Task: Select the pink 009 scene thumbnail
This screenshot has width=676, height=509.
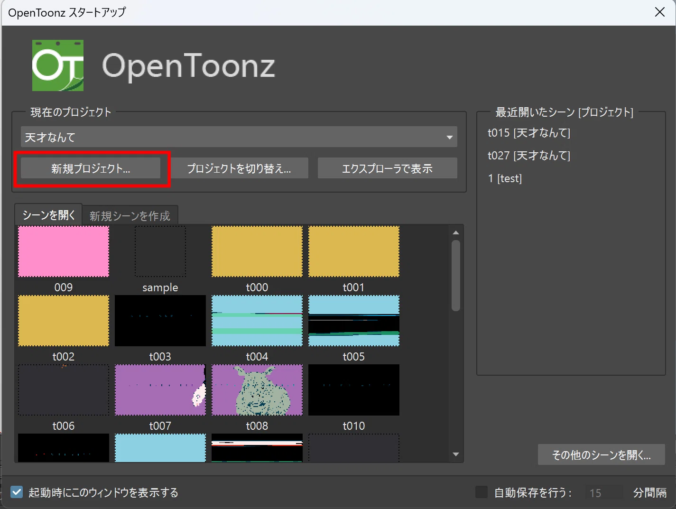Action: [x=64, y=251]
